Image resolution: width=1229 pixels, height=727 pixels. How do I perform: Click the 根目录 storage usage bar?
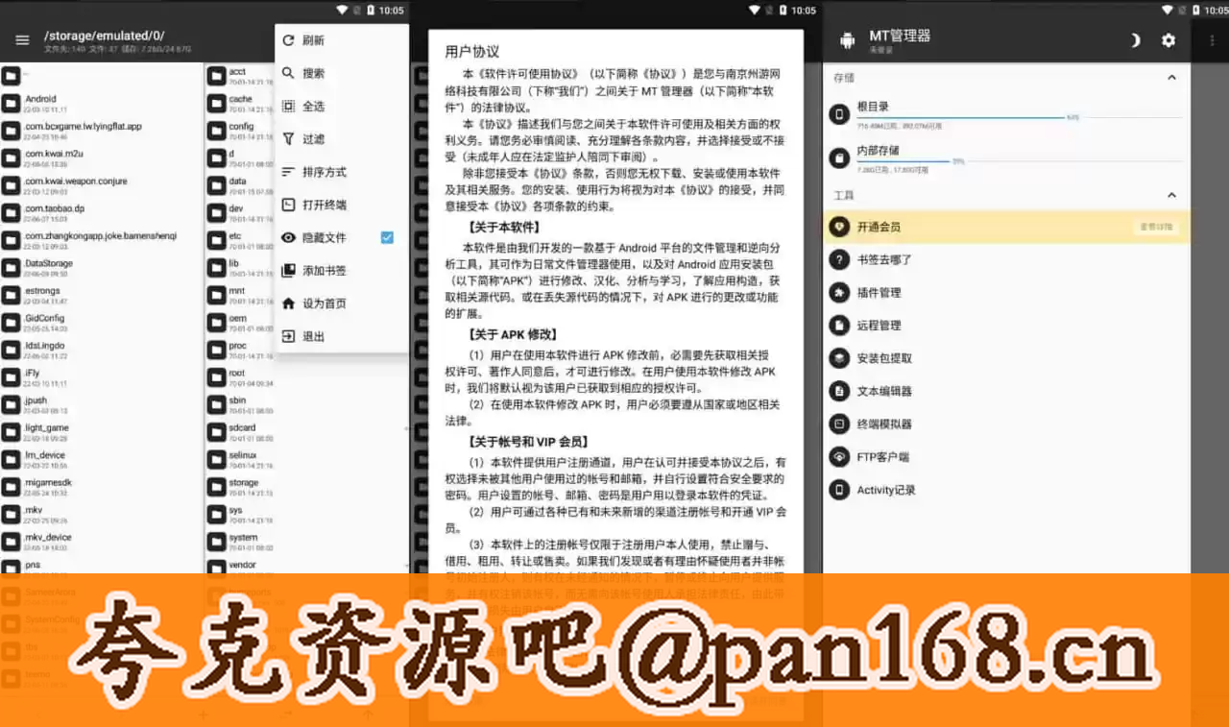click(x=1019, y=117)
